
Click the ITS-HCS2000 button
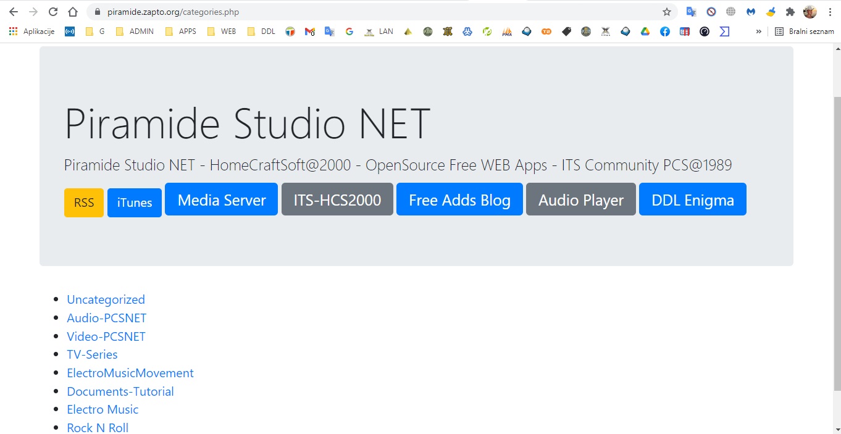point(337,199)
